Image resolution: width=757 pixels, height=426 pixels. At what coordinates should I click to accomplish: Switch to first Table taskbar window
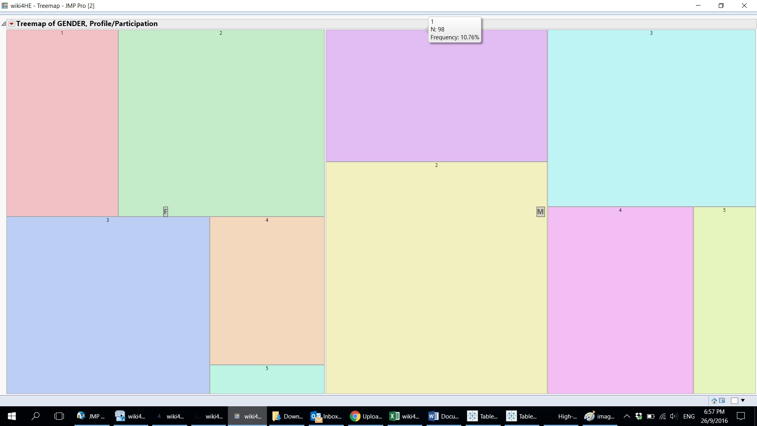coord(483,416)
